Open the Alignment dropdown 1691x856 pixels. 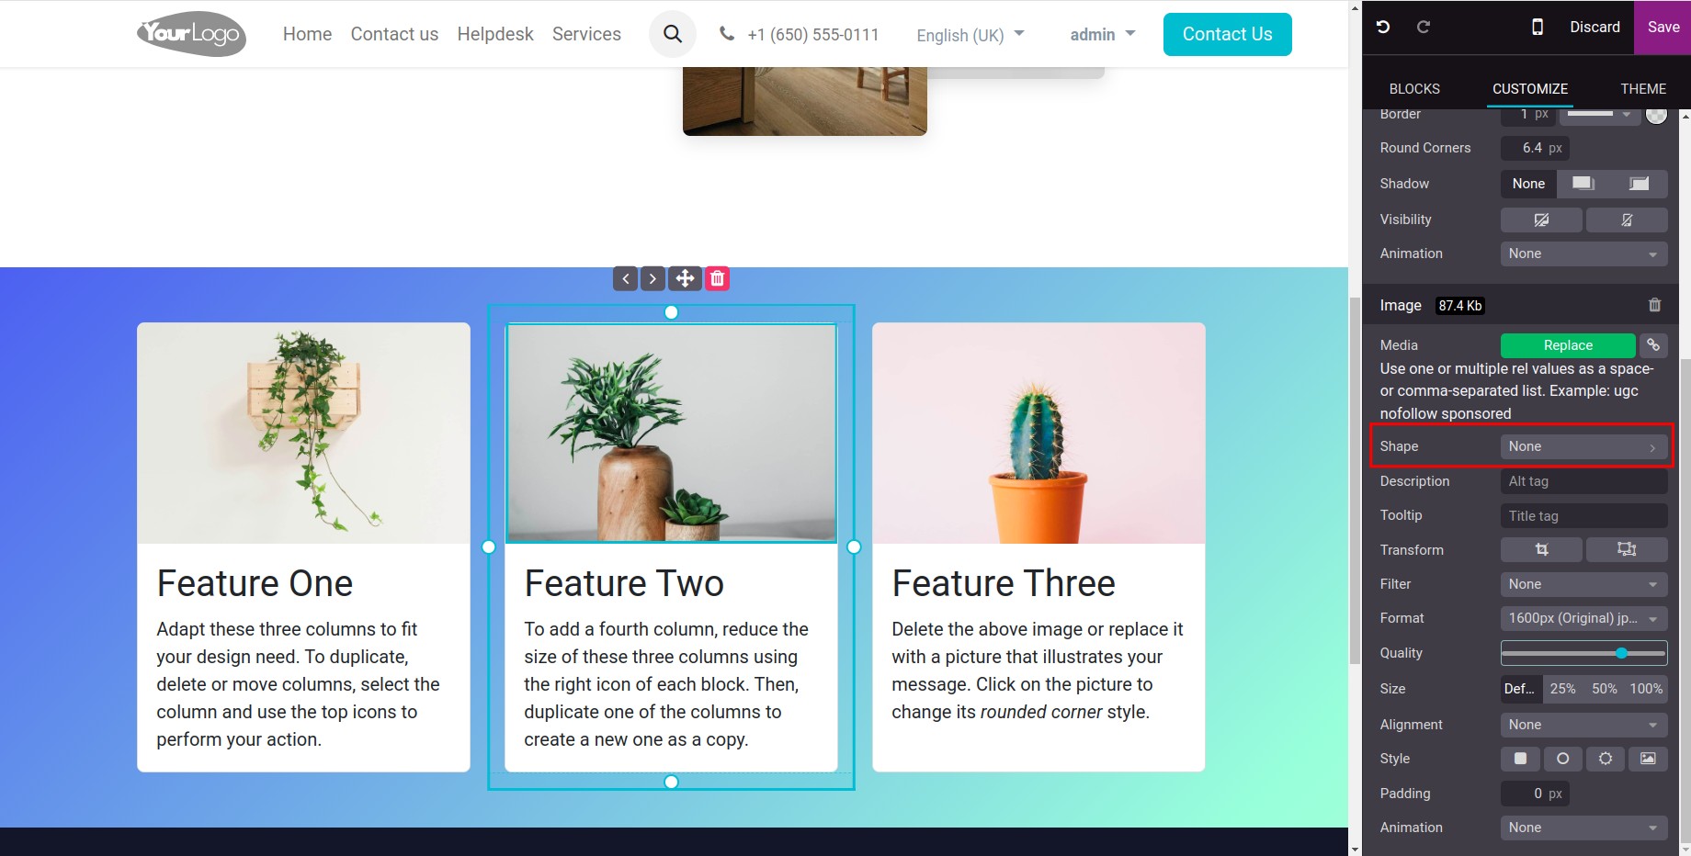(1583, 725)
